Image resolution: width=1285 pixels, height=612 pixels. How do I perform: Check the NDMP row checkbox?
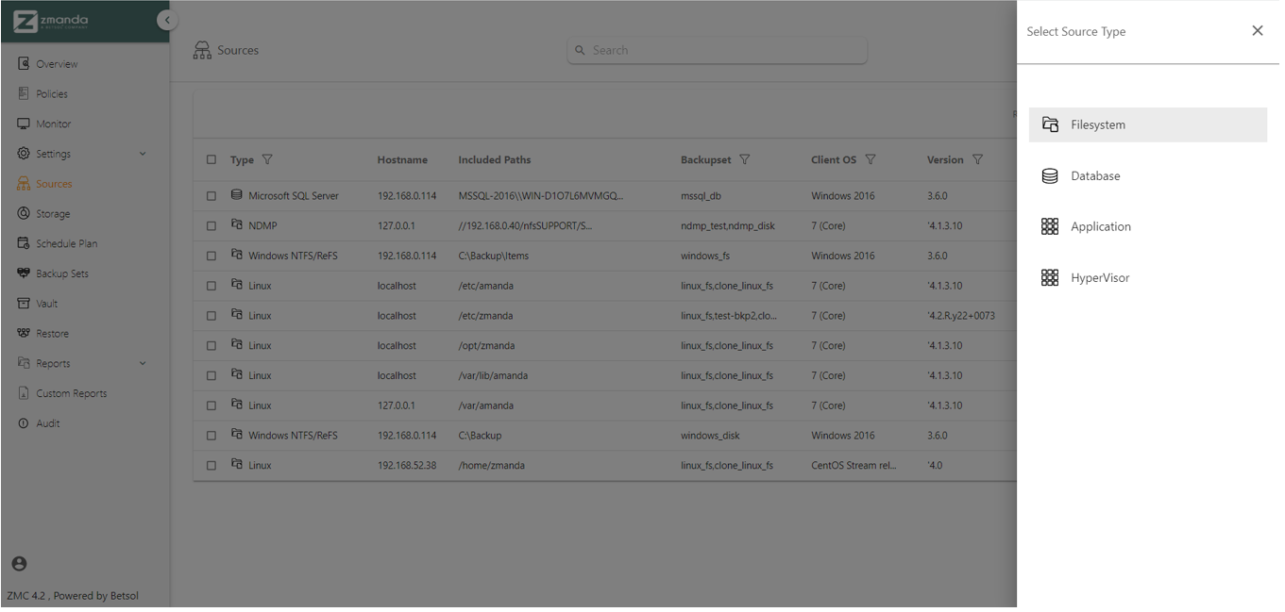coord(211,226)
